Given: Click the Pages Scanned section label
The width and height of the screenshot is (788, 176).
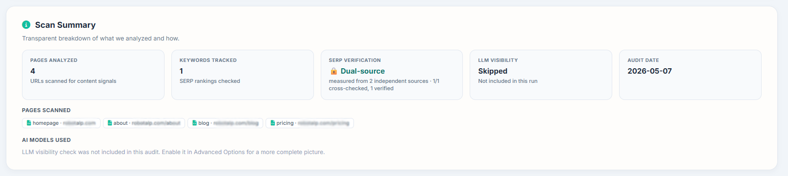Looking at the screenshot, I should [46, 110].
